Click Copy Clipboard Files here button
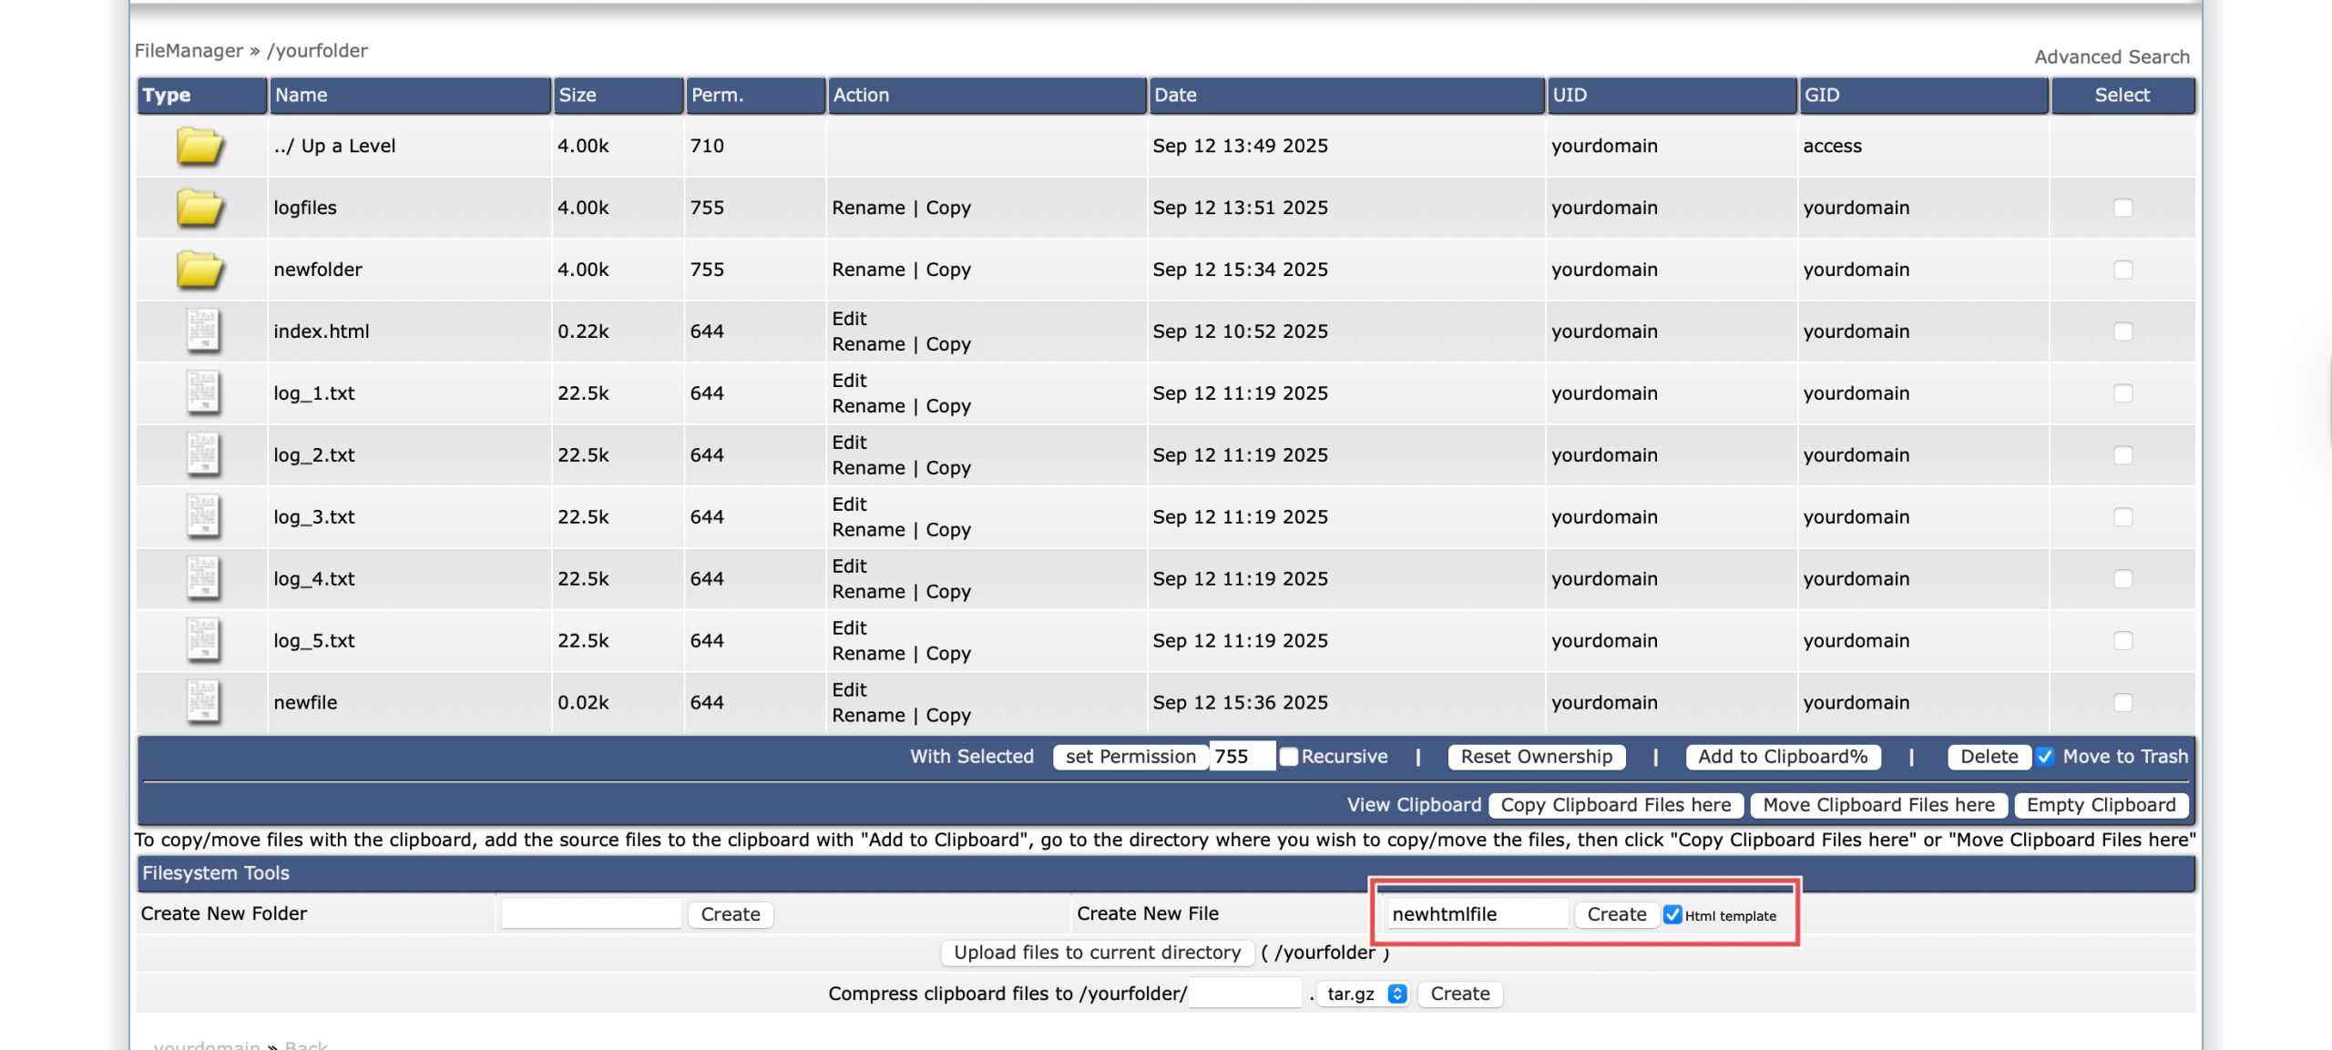 (1616, 805)
